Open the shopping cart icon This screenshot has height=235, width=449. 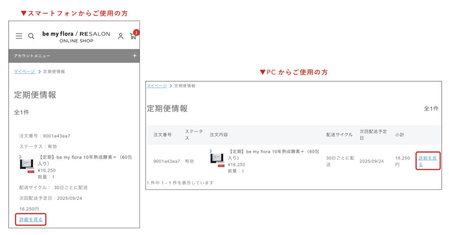click(x=132, y=36)
